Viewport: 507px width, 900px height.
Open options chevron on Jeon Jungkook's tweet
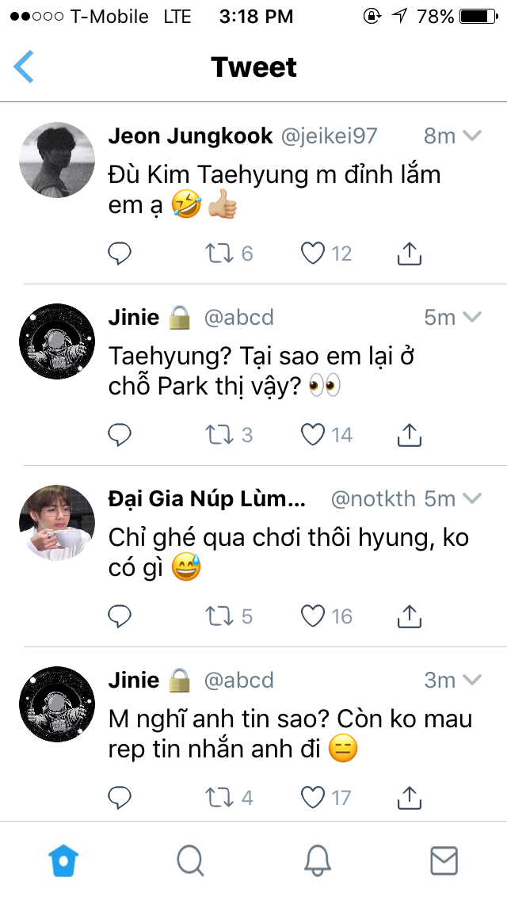pos(472,136)
